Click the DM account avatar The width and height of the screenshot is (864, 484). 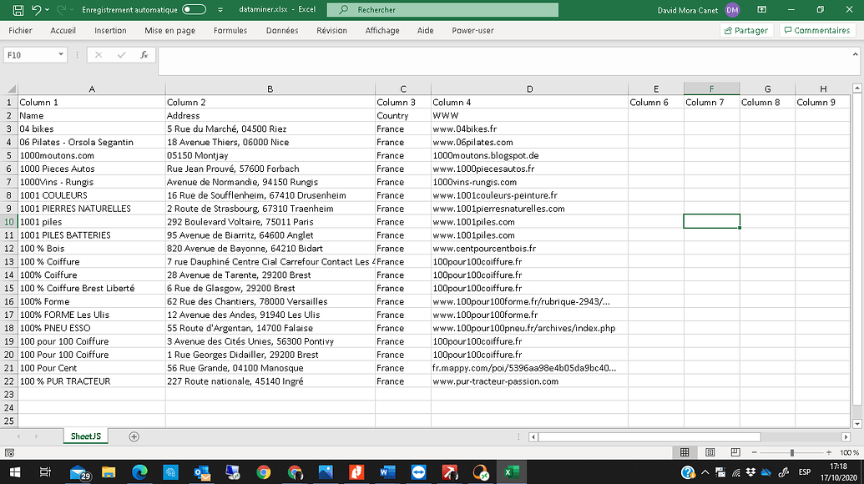(732, 10)
